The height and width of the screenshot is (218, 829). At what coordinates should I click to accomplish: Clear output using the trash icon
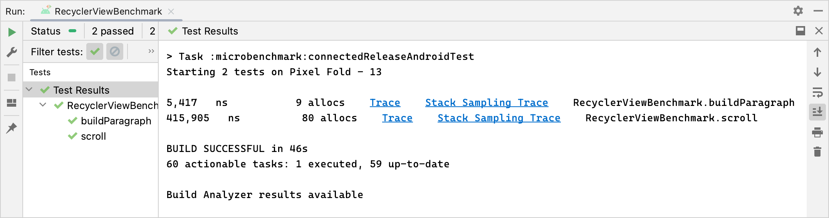[x=817, y=152]
